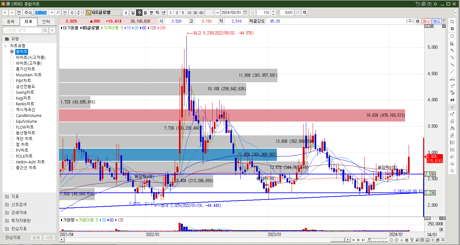The width and height of the screenshot is (460, 245).
Task: Click the red 매수 buy button
Action: [426, 21]
